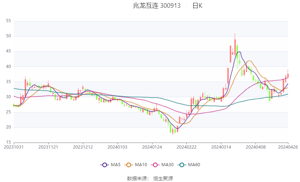Screen dimensions: 300x182
Task: Click the 45 y-axis price label
Action: pos(8,51)
